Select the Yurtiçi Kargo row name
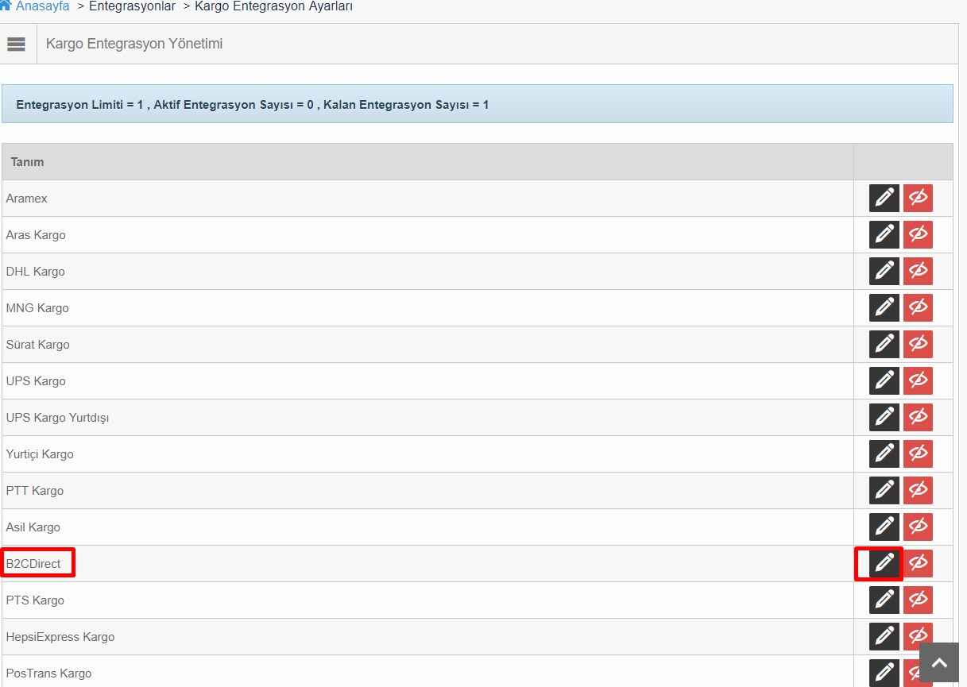This screenshot has width=967, height=687. 40,454
